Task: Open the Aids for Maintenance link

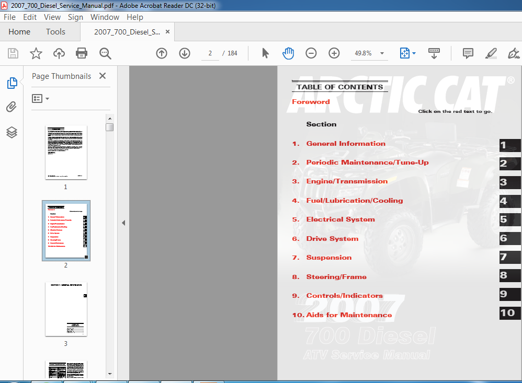Action: click(349, 315)
